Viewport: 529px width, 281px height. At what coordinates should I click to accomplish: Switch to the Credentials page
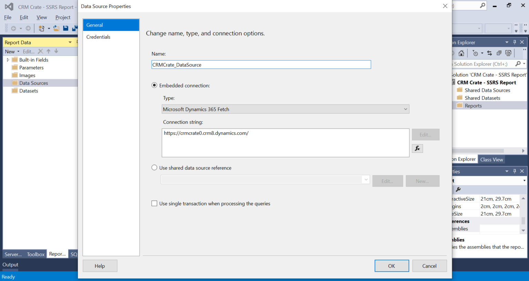point(98,37)
